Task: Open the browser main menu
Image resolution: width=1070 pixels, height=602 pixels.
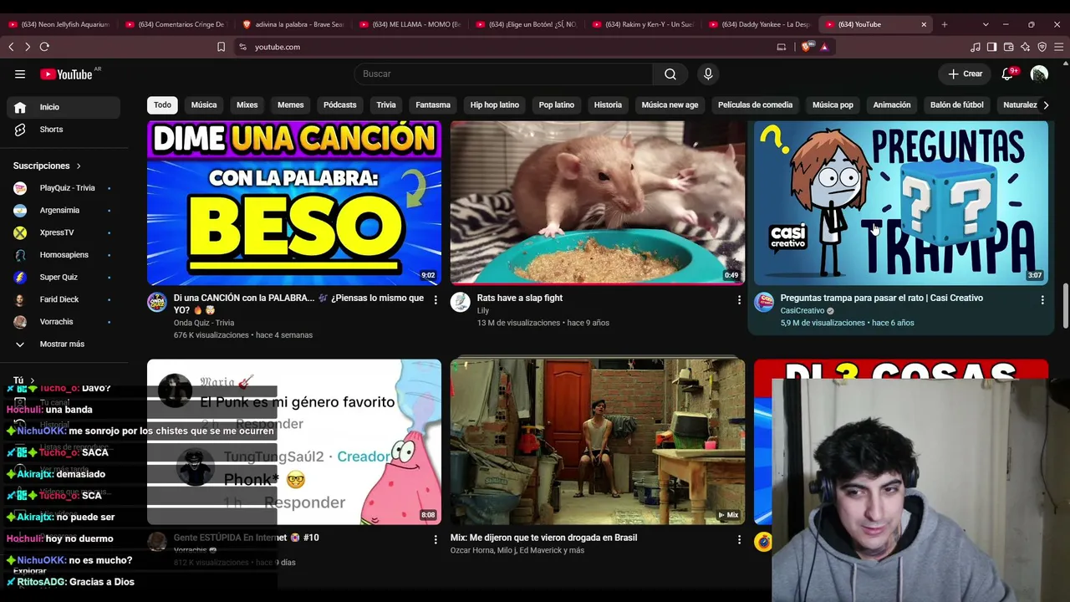Action: click(1058, 47)
